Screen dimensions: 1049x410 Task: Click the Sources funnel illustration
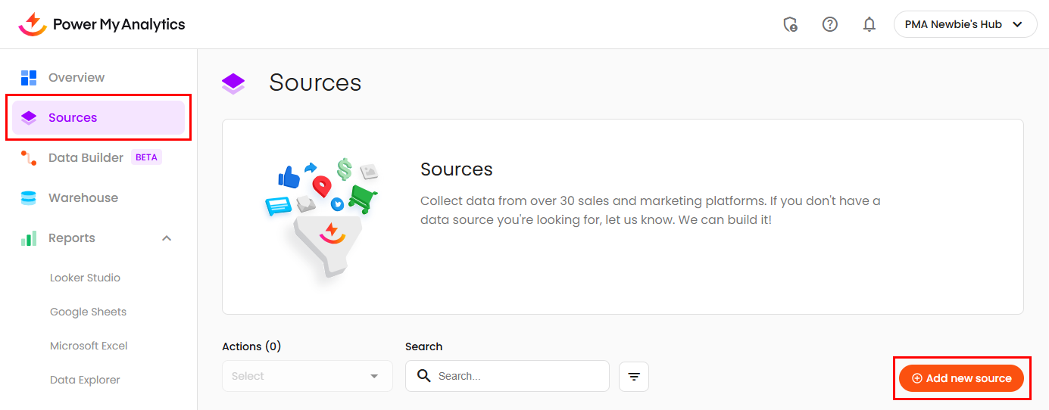pos(322,219)
